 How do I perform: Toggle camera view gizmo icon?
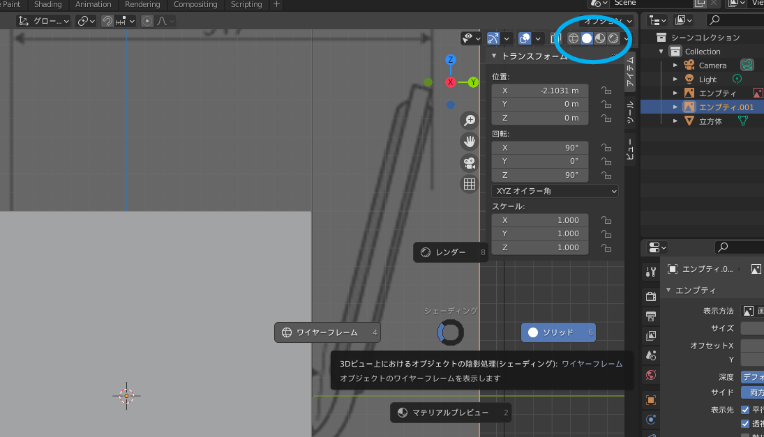tap(470, 163)
